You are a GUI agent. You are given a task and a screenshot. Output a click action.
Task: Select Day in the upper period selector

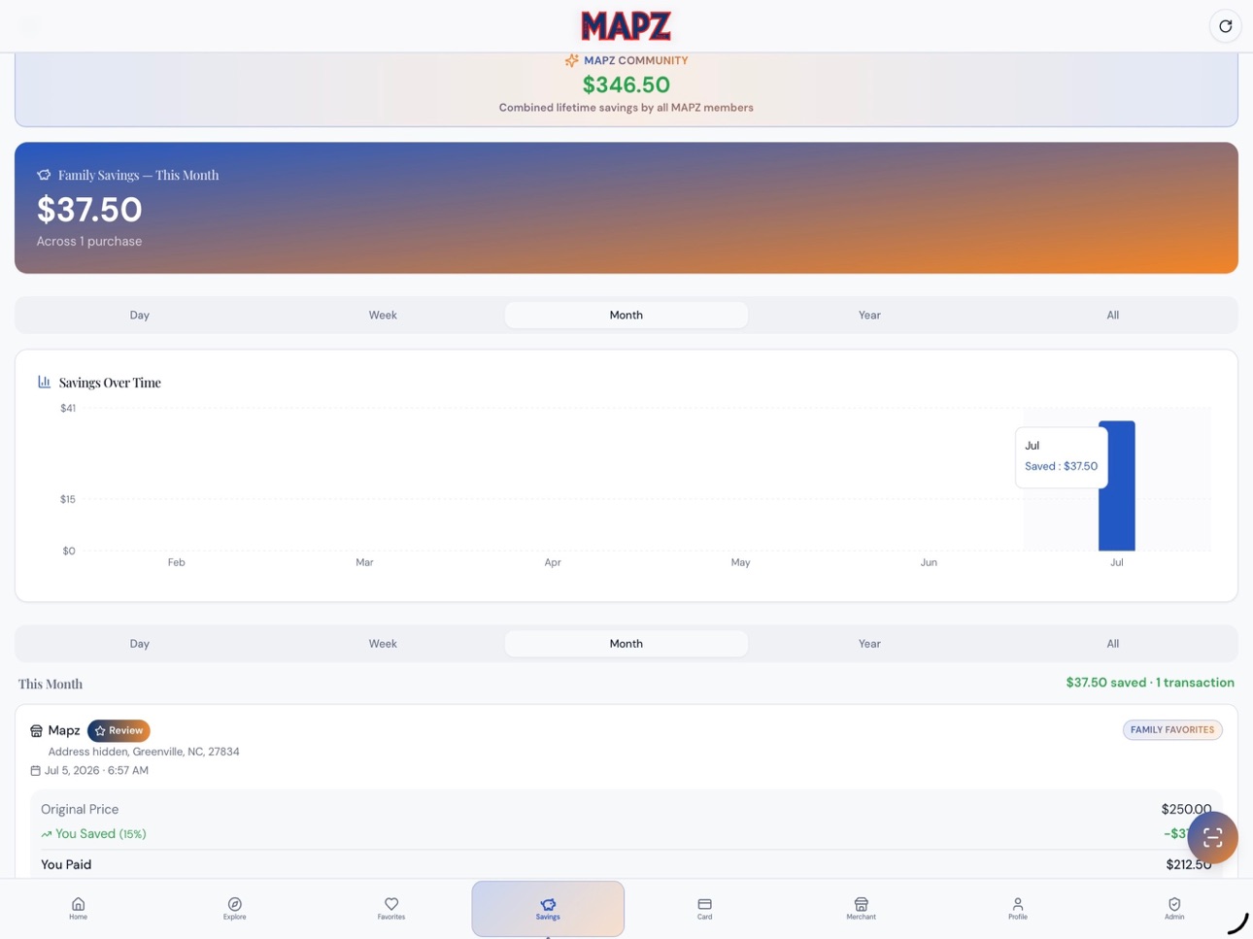pos(140,315)
